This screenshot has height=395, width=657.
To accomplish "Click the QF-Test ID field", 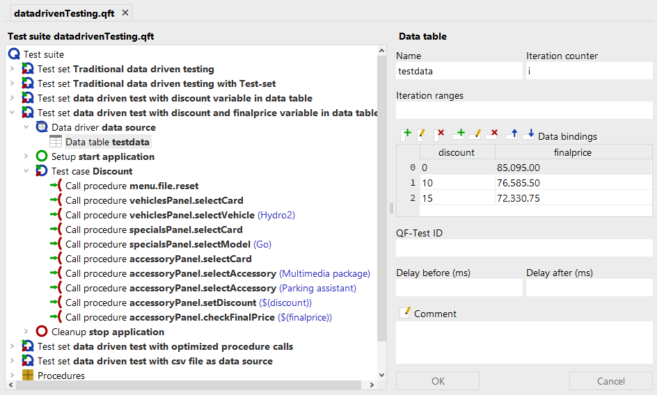I will pyautogui.click(x=524, y=248).
